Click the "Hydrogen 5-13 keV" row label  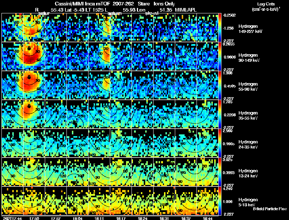click(248, 202)
